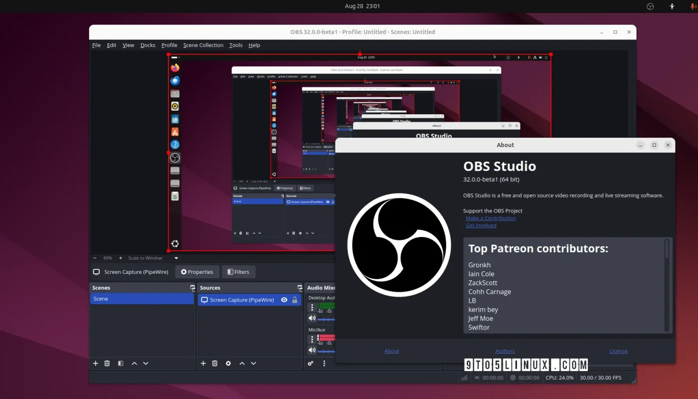Open scene filters icon in the Scenes toolbar
698x399 pixels.
coord(120,363)
